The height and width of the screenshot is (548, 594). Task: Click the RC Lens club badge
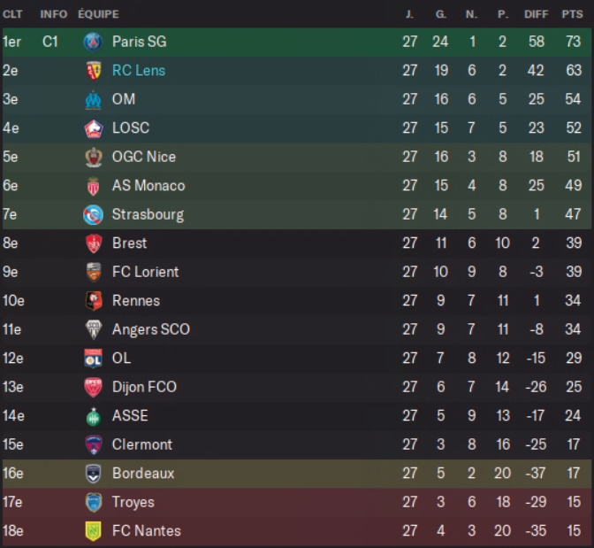93,71
